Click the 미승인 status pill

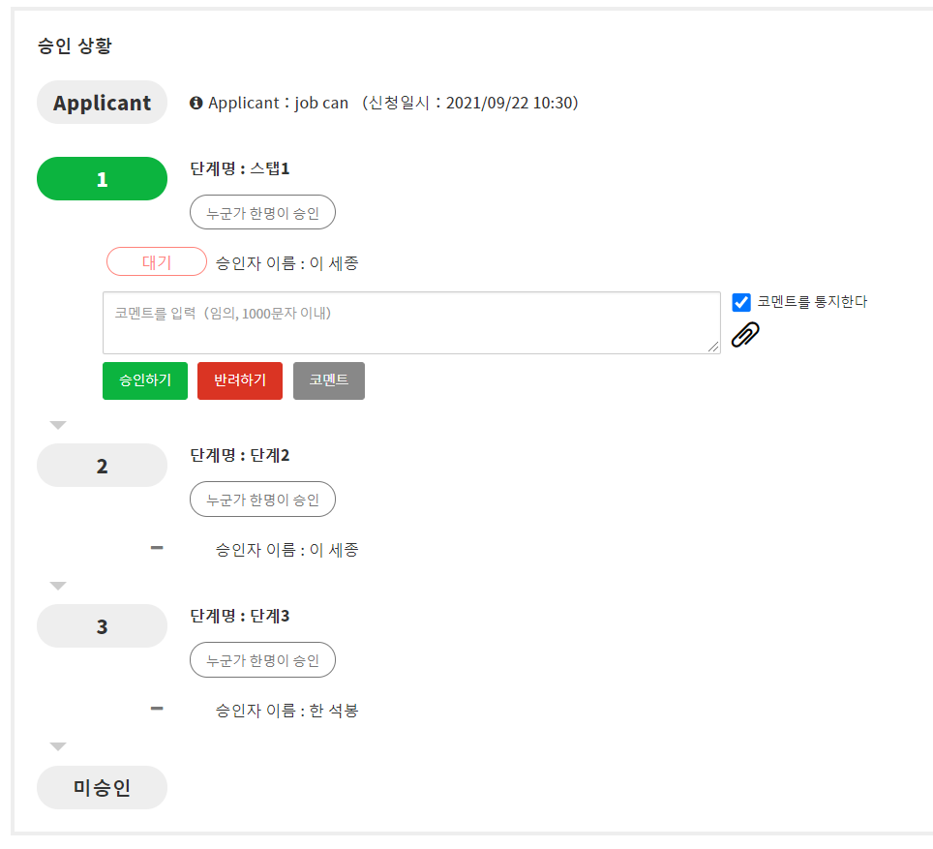coord(102,788)
